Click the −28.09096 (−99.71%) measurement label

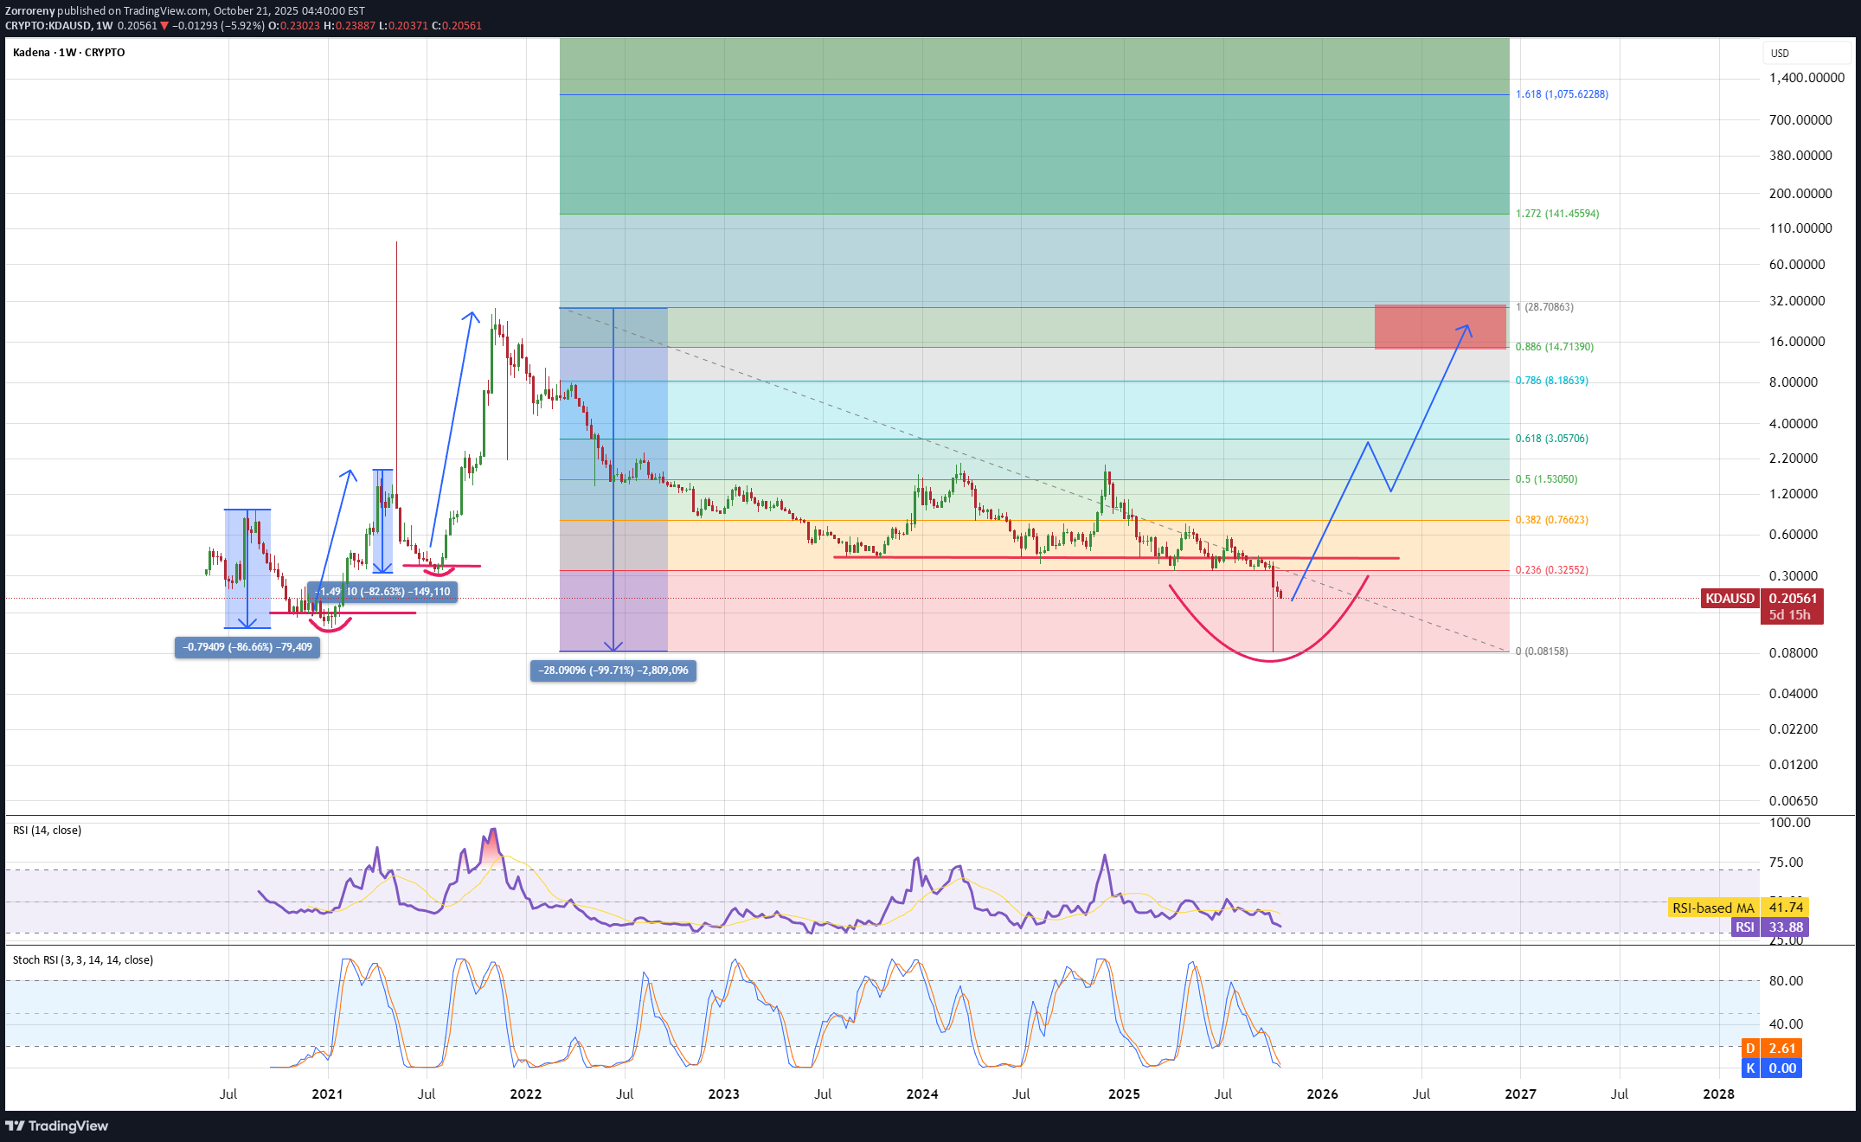613,670
